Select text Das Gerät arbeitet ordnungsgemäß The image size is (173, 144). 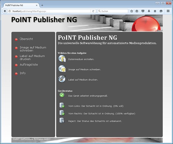(88, 96)
